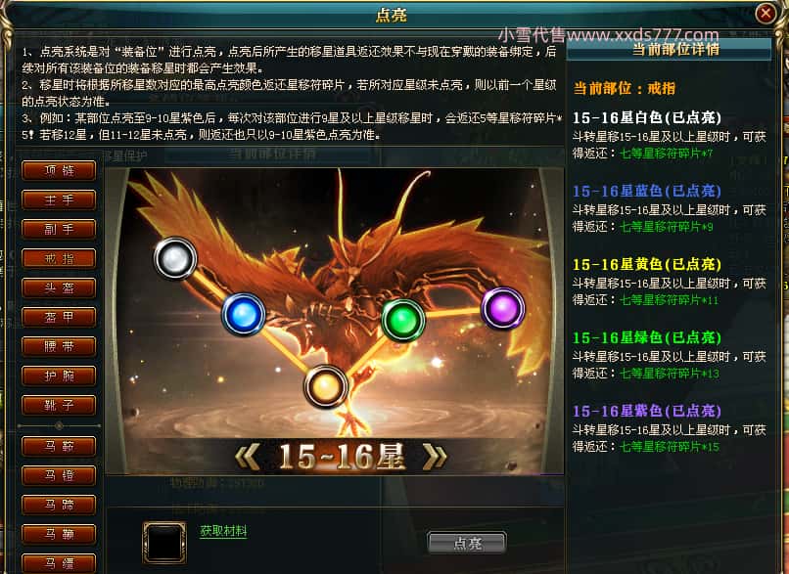Choose the 靴子 slot tab
The image size is (789, 574).
pos(59,405)
